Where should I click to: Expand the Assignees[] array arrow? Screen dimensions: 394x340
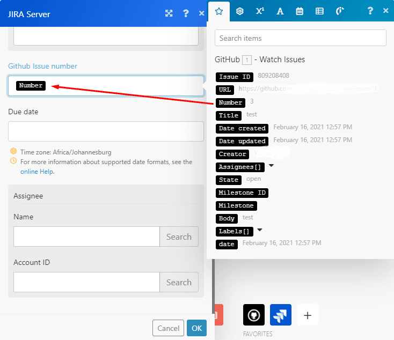point(271,166)
